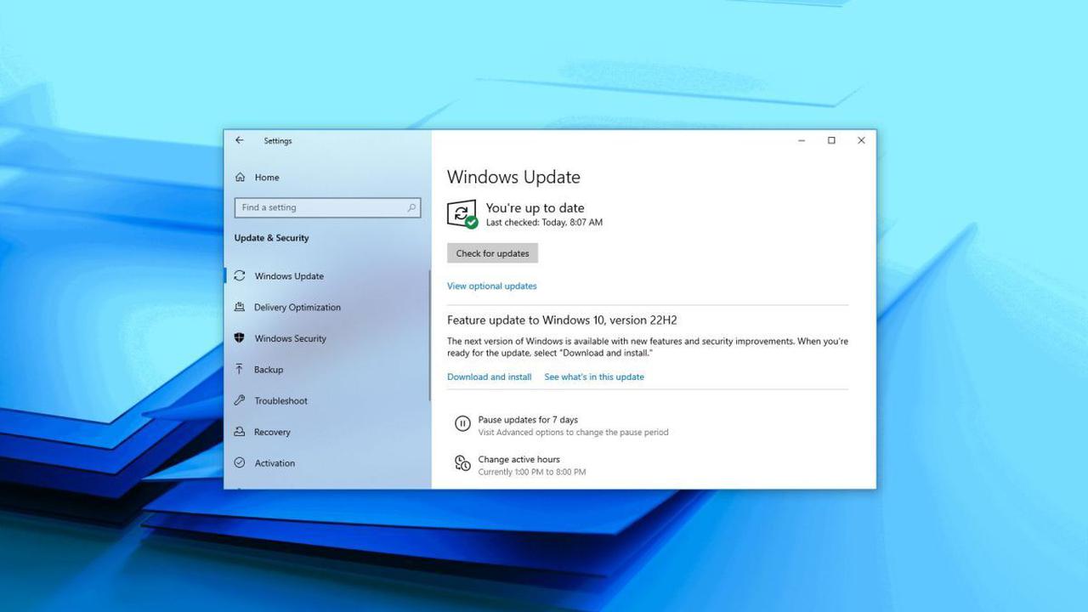Screen dimensions: 1088x612
Task: Click the Activation checkmark circle icon
Action: (240, 463)
